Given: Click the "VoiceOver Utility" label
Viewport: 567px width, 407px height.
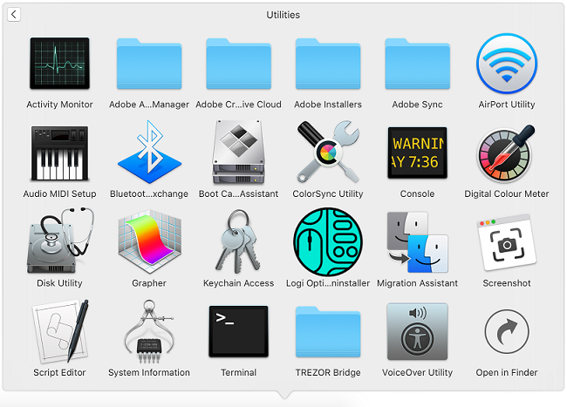Looking at the screenshot, I should coord(417,372).
